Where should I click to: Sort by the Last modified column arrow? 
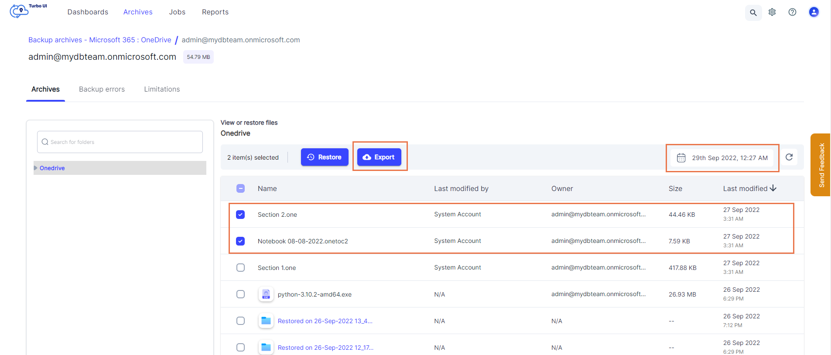pos(773,188)
